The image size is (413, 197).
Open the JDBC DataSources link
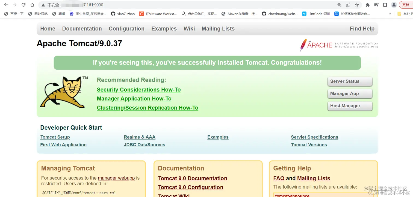(x=144, y=145)
